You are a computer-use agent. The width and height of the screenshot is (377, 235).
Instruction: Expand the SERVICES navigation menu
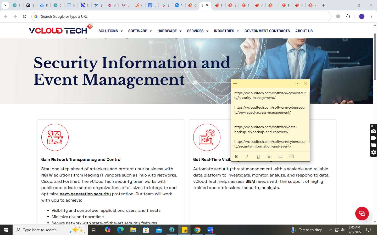(x=198, y=31)
